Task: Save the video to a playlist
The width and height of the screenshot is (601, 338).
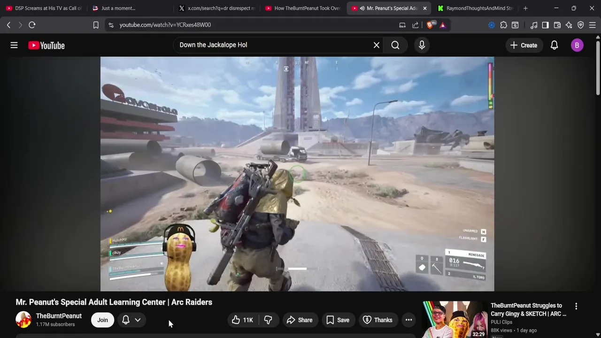Action: click(x=338, y=320)
